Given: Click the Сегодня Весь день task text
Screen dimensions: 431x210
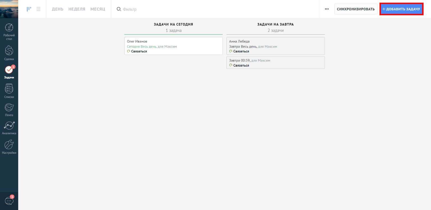Looking at the screenshot, I should [142, 46].
